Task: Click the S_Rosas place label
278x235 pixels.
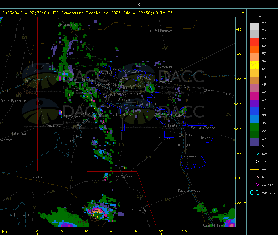Action: click(x=124, y=99)
